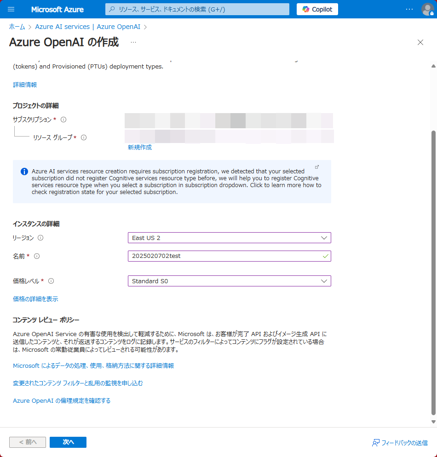Show the 価格レベル info tooltip icon

pos(51,281)
